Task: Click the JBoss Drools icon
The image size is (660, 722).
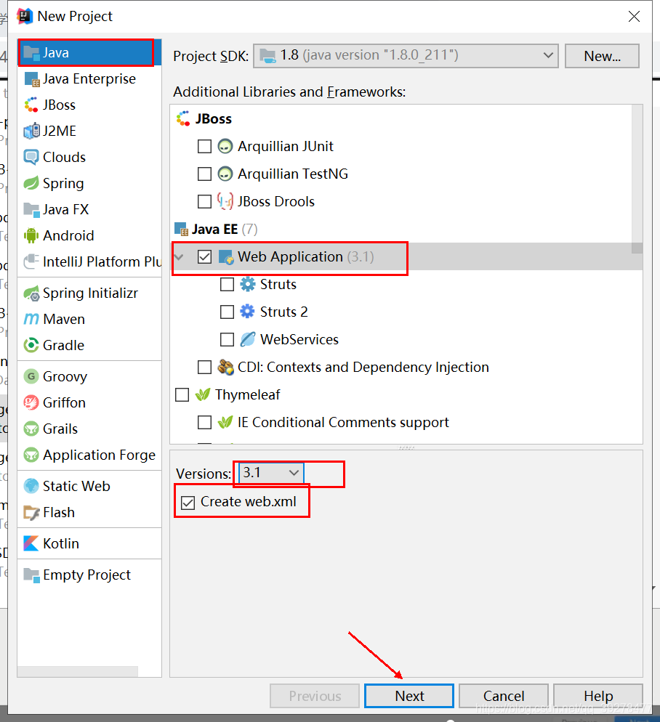Action: [225, 202]
